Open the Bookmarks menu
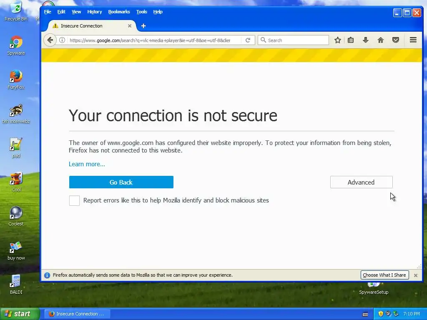Screen dimensions: 427x320 (x=119, y=12)
